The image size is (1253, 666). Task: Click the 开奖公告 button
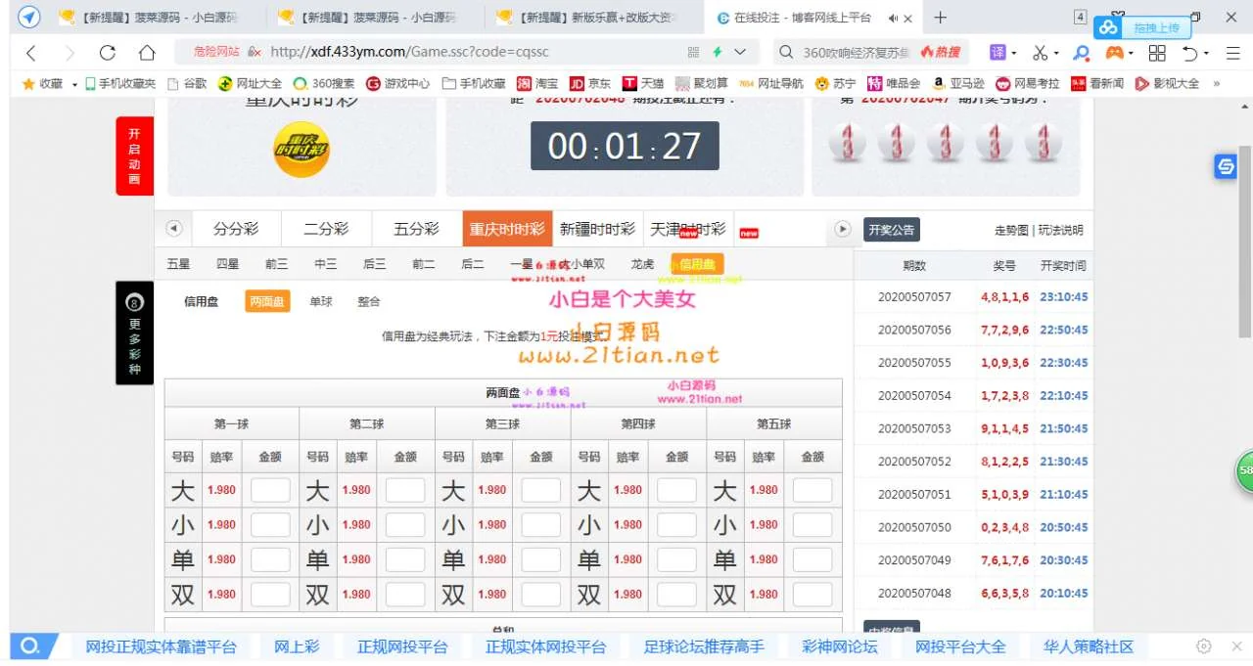[x=891, y=231]
